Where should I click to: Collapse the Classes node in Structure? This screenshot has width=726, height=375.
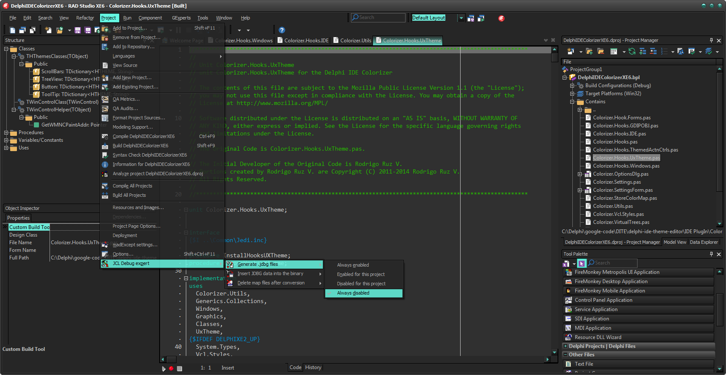[6, 49]
